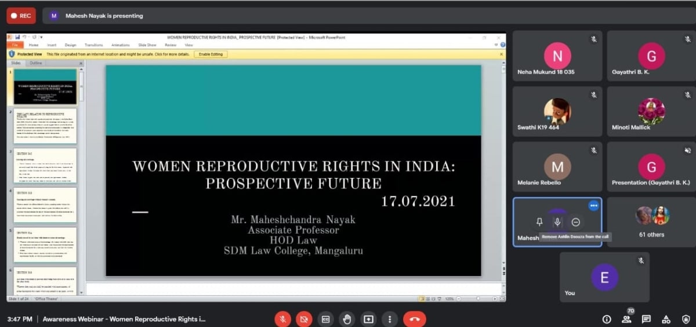
Task: Unmute your microphone in the call bar
Action: (282, 319)
